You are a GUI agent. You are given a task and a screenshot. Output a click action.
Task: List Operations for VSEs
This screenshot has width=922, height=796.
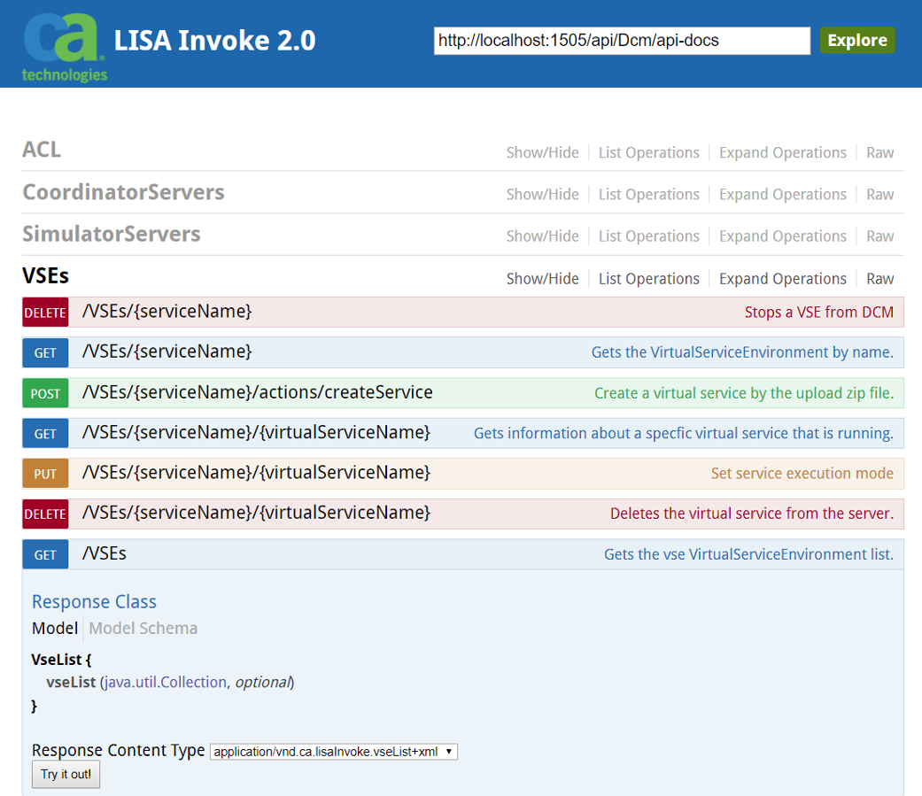[x=648, y=278]
